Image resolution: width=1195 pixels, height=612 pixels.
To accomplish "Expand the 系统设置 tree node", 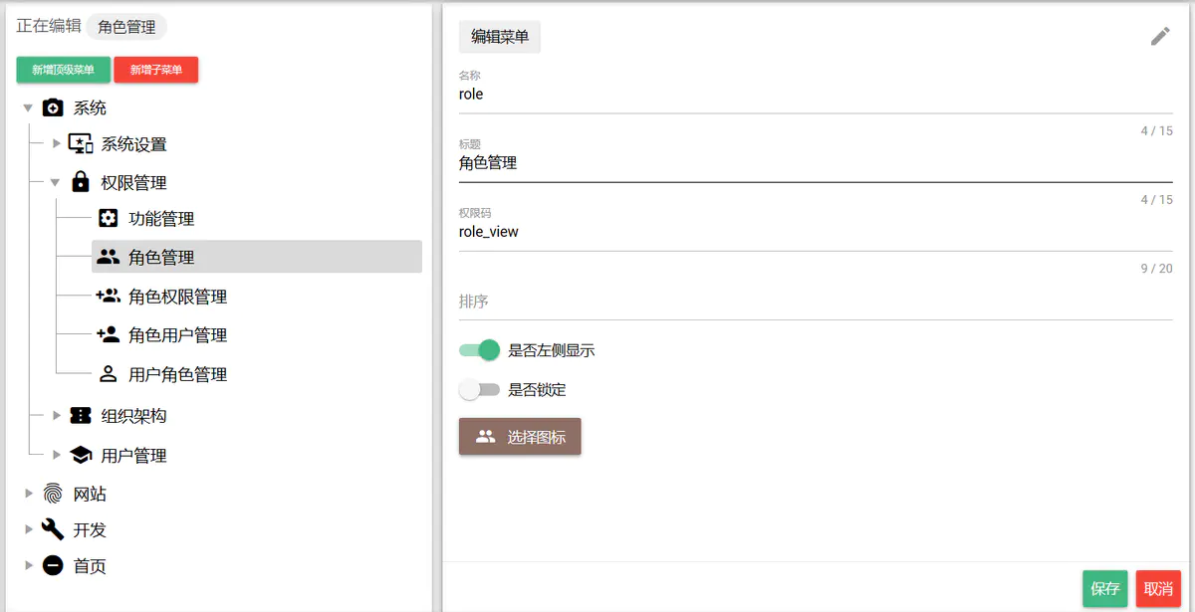I will [58, 142].
